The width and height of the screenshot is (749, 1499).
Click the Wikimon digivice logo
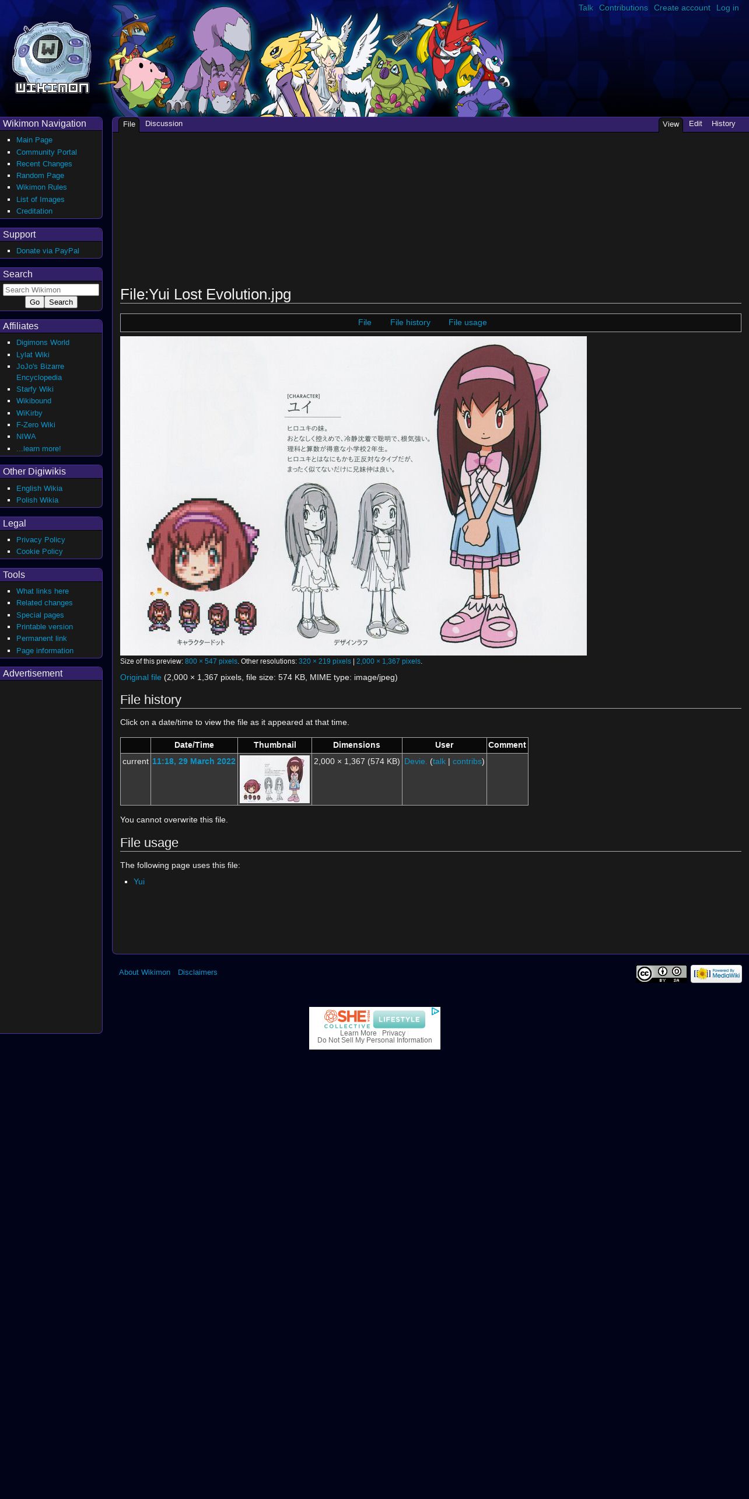point(52,58)
